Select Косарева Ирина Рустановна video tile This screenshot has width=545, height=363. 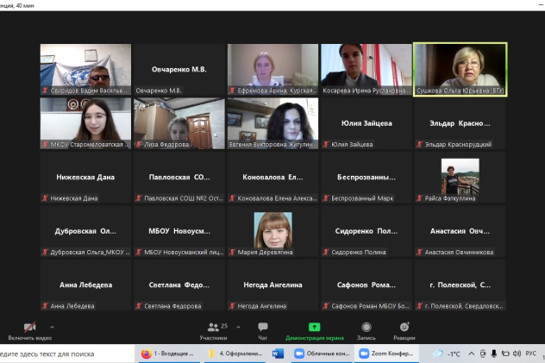click(366, 69)
